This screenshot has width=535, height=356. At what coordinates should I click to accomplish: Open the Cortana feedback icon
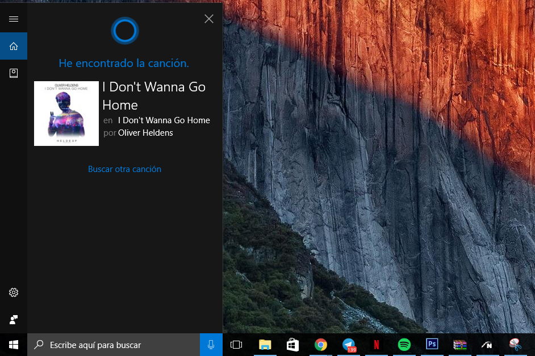click(x=14, y=320)
